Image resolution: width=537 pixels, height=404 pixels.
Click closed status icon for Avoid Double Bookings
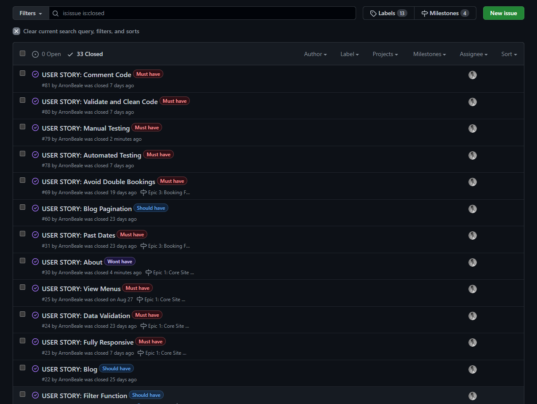coord(35,182)
